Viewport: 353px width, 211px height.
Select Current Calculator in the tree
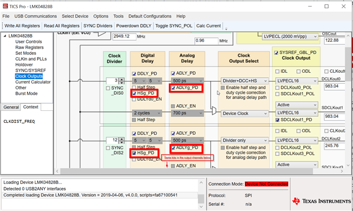click(33, 82)
